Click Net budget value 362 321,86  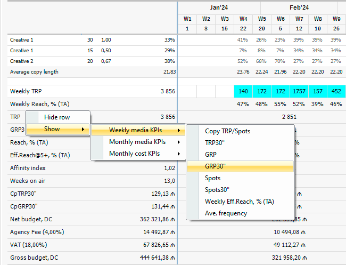click(154, 219)
